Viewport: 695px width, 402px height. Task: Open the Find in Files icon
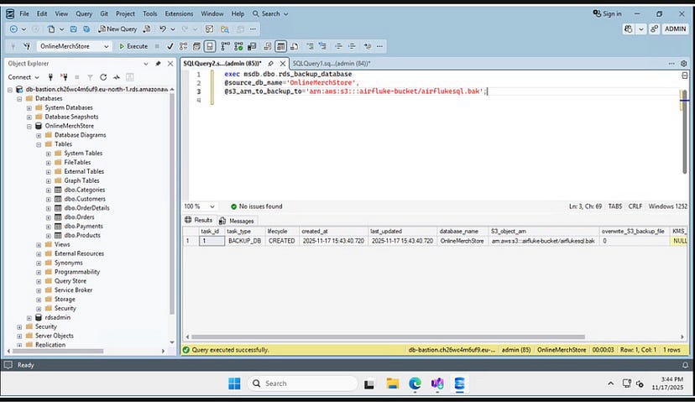(x=225, y=29)
